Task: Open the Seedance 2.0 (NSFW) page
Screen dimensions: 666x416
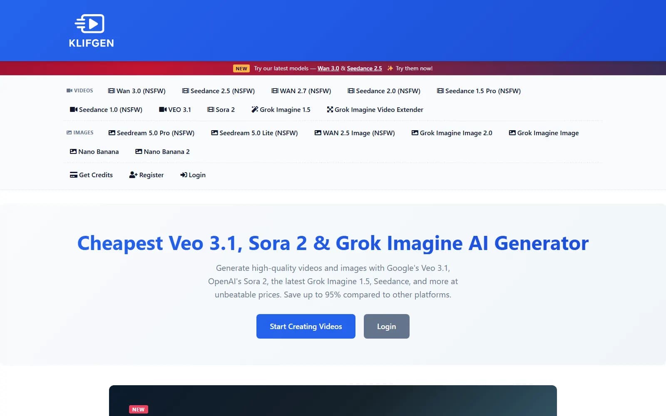Action: pos(384,91)
